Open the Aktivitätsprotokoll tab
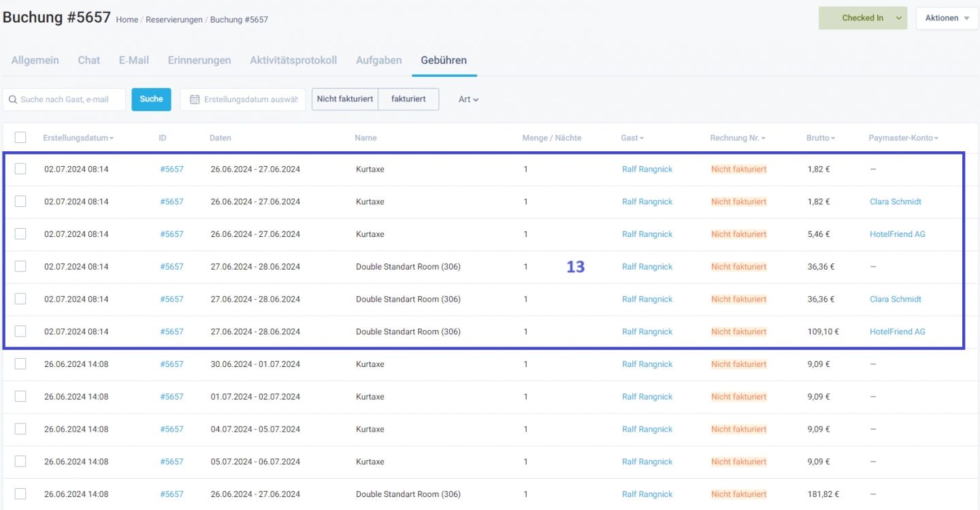The height and width of the screenshot is (510, 980). click(x=293, y=60)
